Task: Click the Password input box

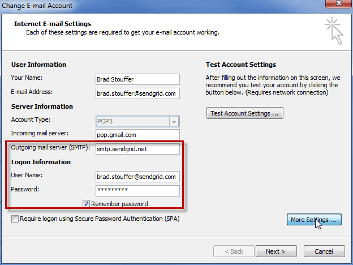Action: coord(137,190)
